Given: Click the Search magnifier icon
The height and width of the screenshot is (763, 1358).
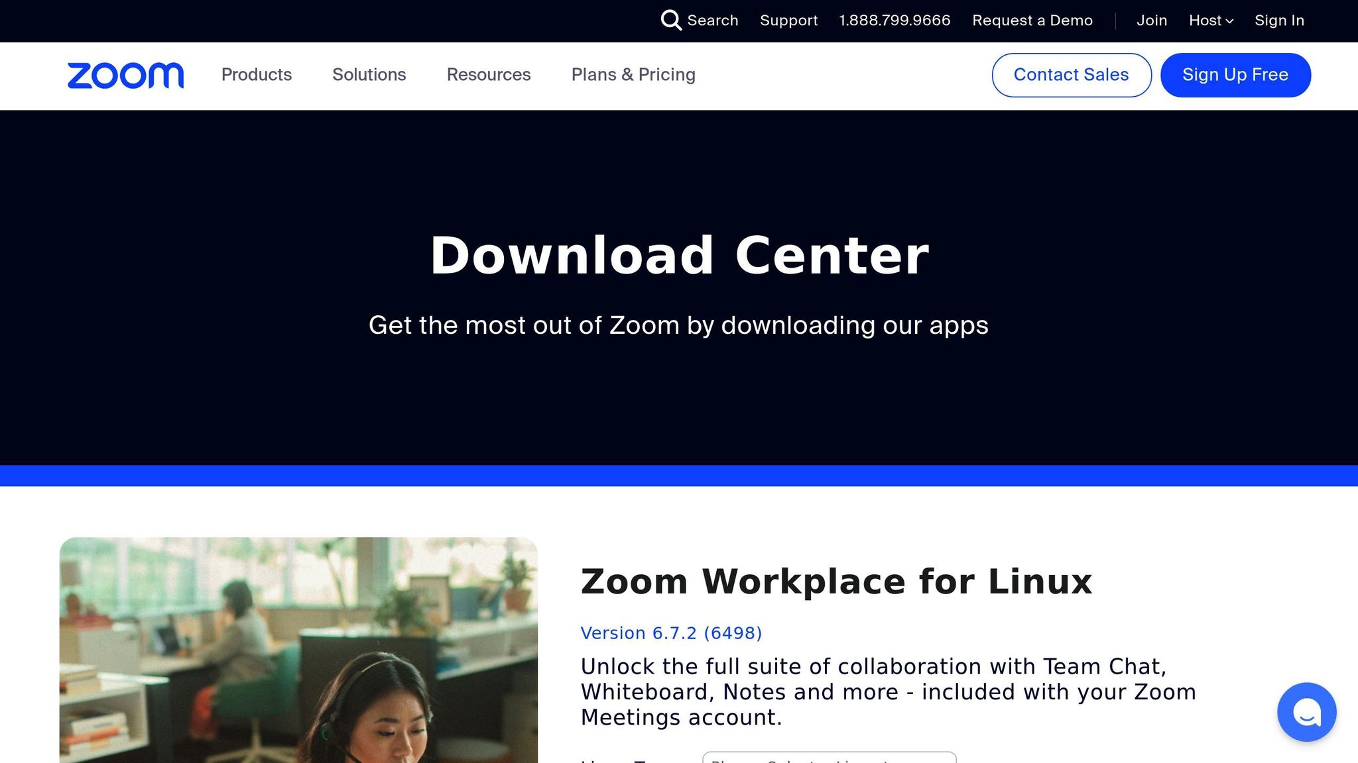Looking at the screenshot, I should coord(670,21).
